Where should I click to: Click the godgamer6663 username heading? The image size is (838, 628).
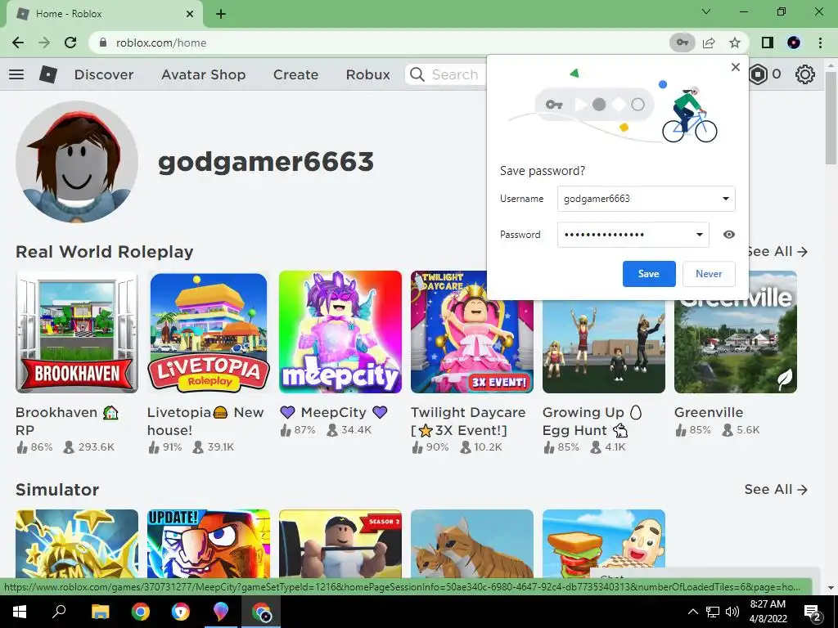pyautogui.click(x=266, y=161)
